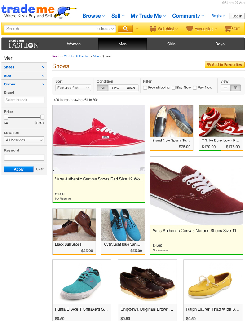Enable the Pay Now filter checkbox
This screenshot has width=247, height=321.
[x=195, y=88]
